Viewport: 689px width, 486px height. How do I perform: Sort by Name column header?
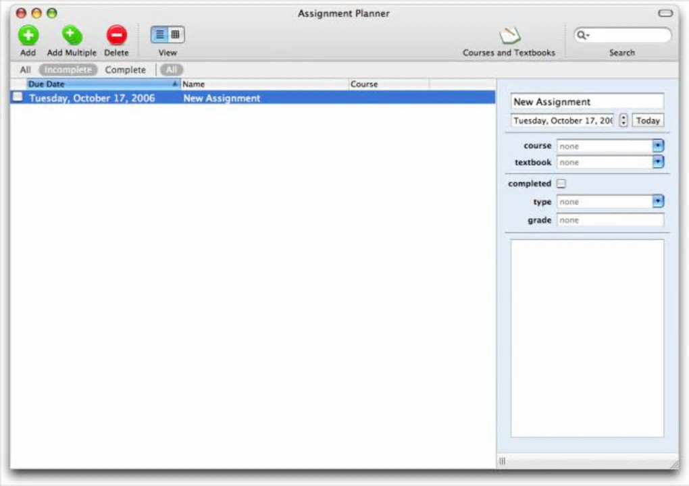pos(265,84)
